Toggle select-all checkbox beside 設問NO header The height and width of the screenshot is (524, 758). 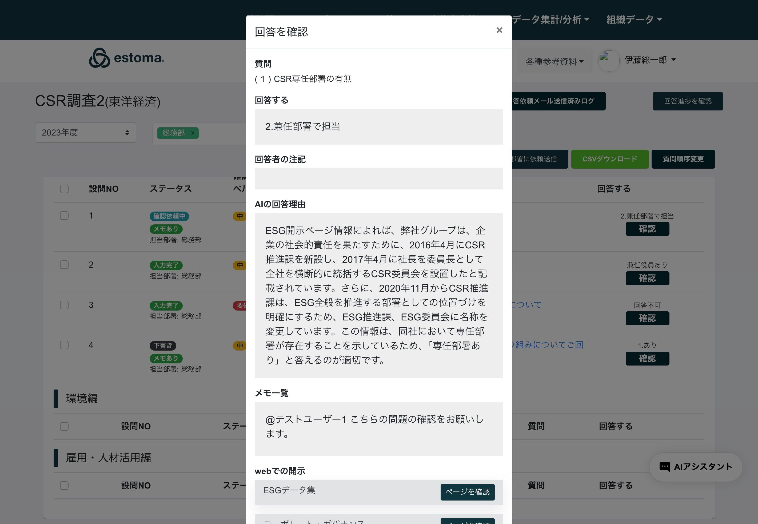pyautogui.click(x=64, y=189)
